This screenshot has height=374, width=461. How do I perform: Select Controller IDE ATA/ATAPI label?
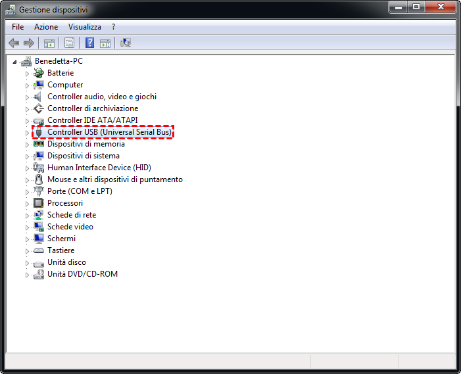tap(92, 120)
